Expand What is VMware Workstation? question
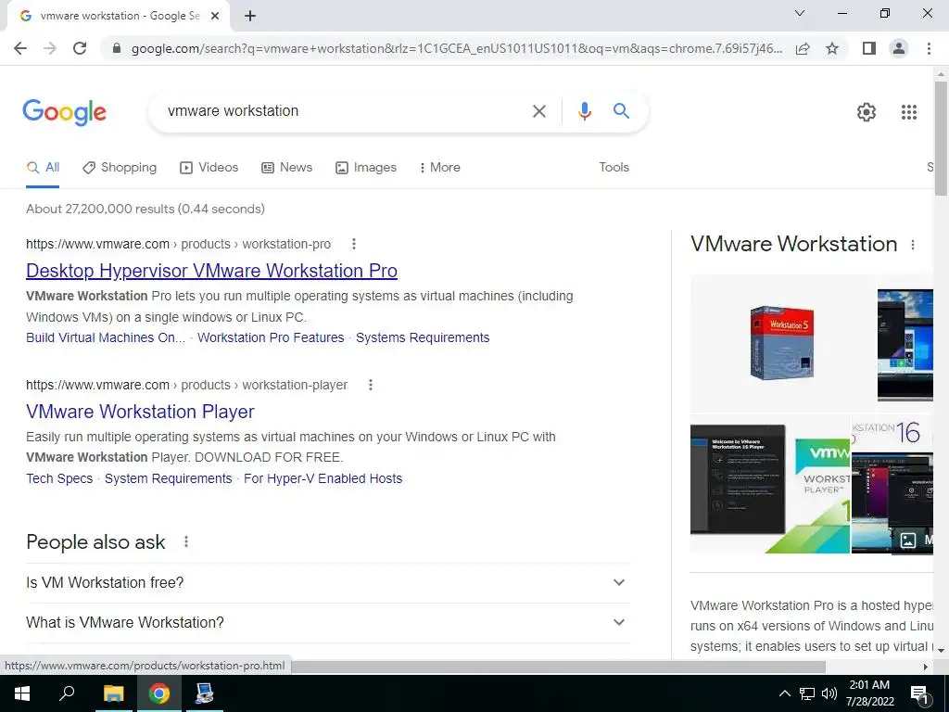Viewport: 949px width, 712px height. pyautogui.click(x=327, y=623)
